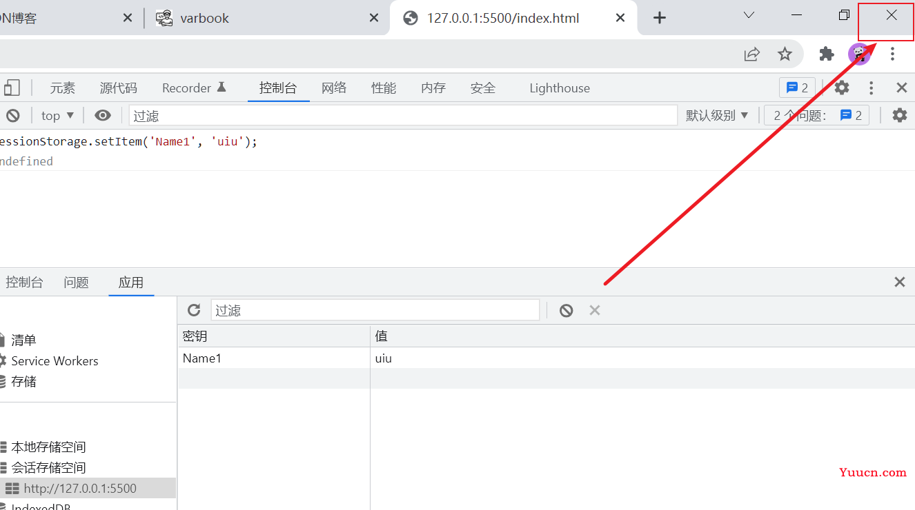Select the uiu value cell

click(x=642, y=358)
